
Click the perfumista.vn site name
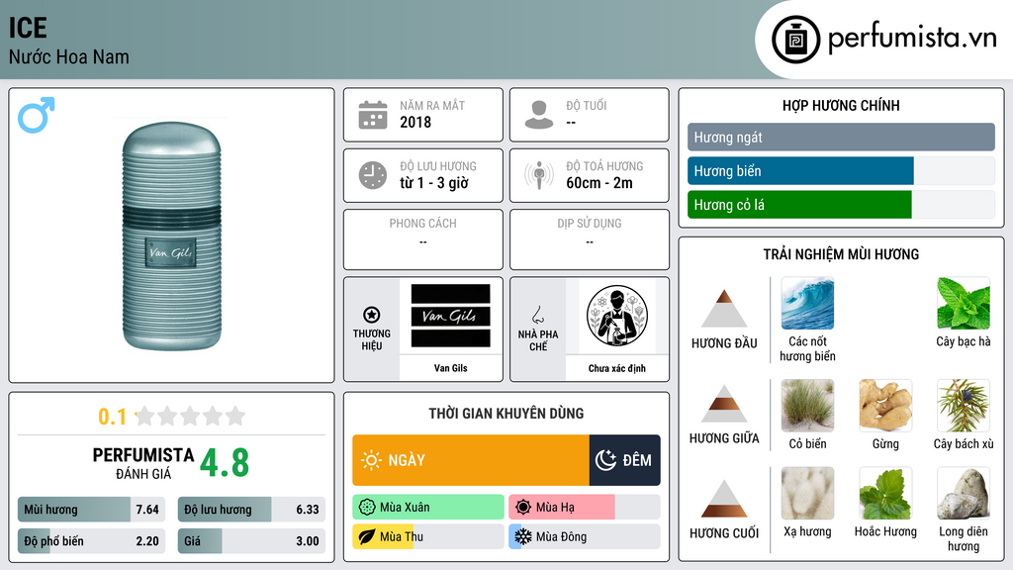pos(912,38)
